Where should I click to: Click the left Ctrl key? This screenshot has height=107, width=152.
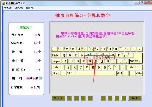56,73
